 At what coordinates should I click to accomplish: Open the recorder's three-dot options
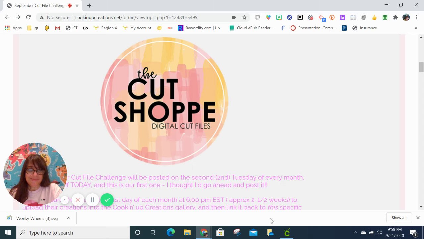pos(65,200)
